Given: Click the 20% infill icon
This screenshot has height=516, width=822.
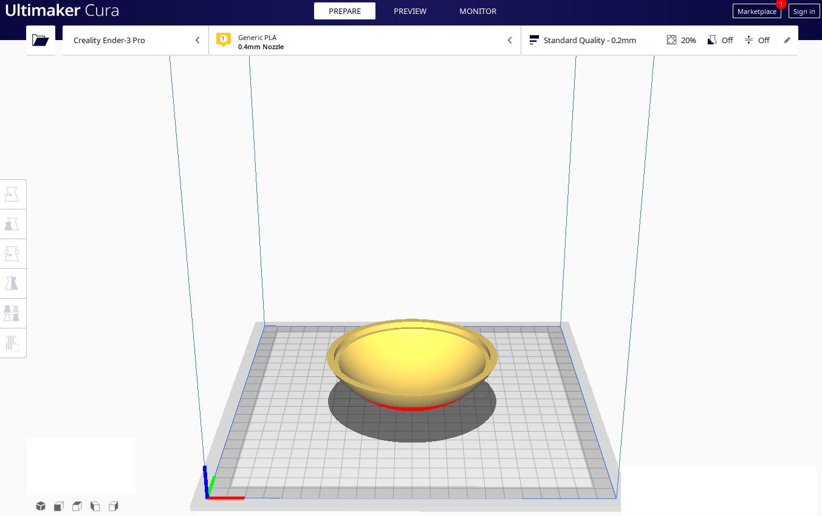Looking at the screenshot, I should tap(671, 40).
